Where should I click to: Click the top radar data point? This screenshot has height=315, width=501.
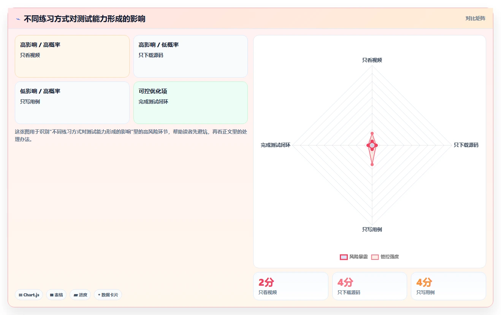click(x=372, y=133)
